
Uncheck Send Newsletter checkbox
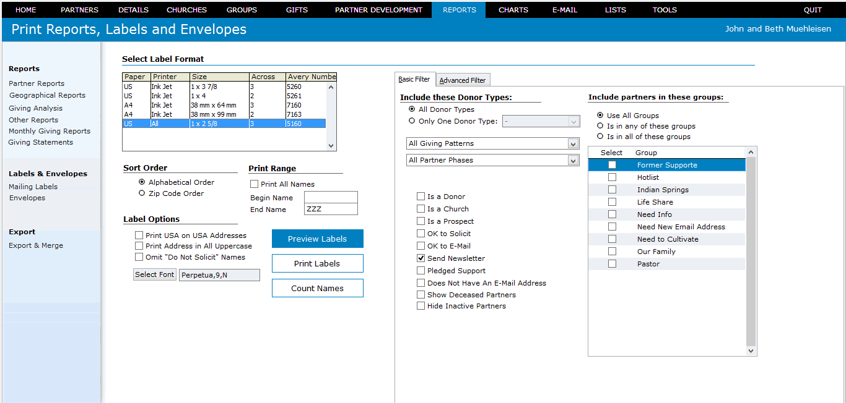(421, 258)
